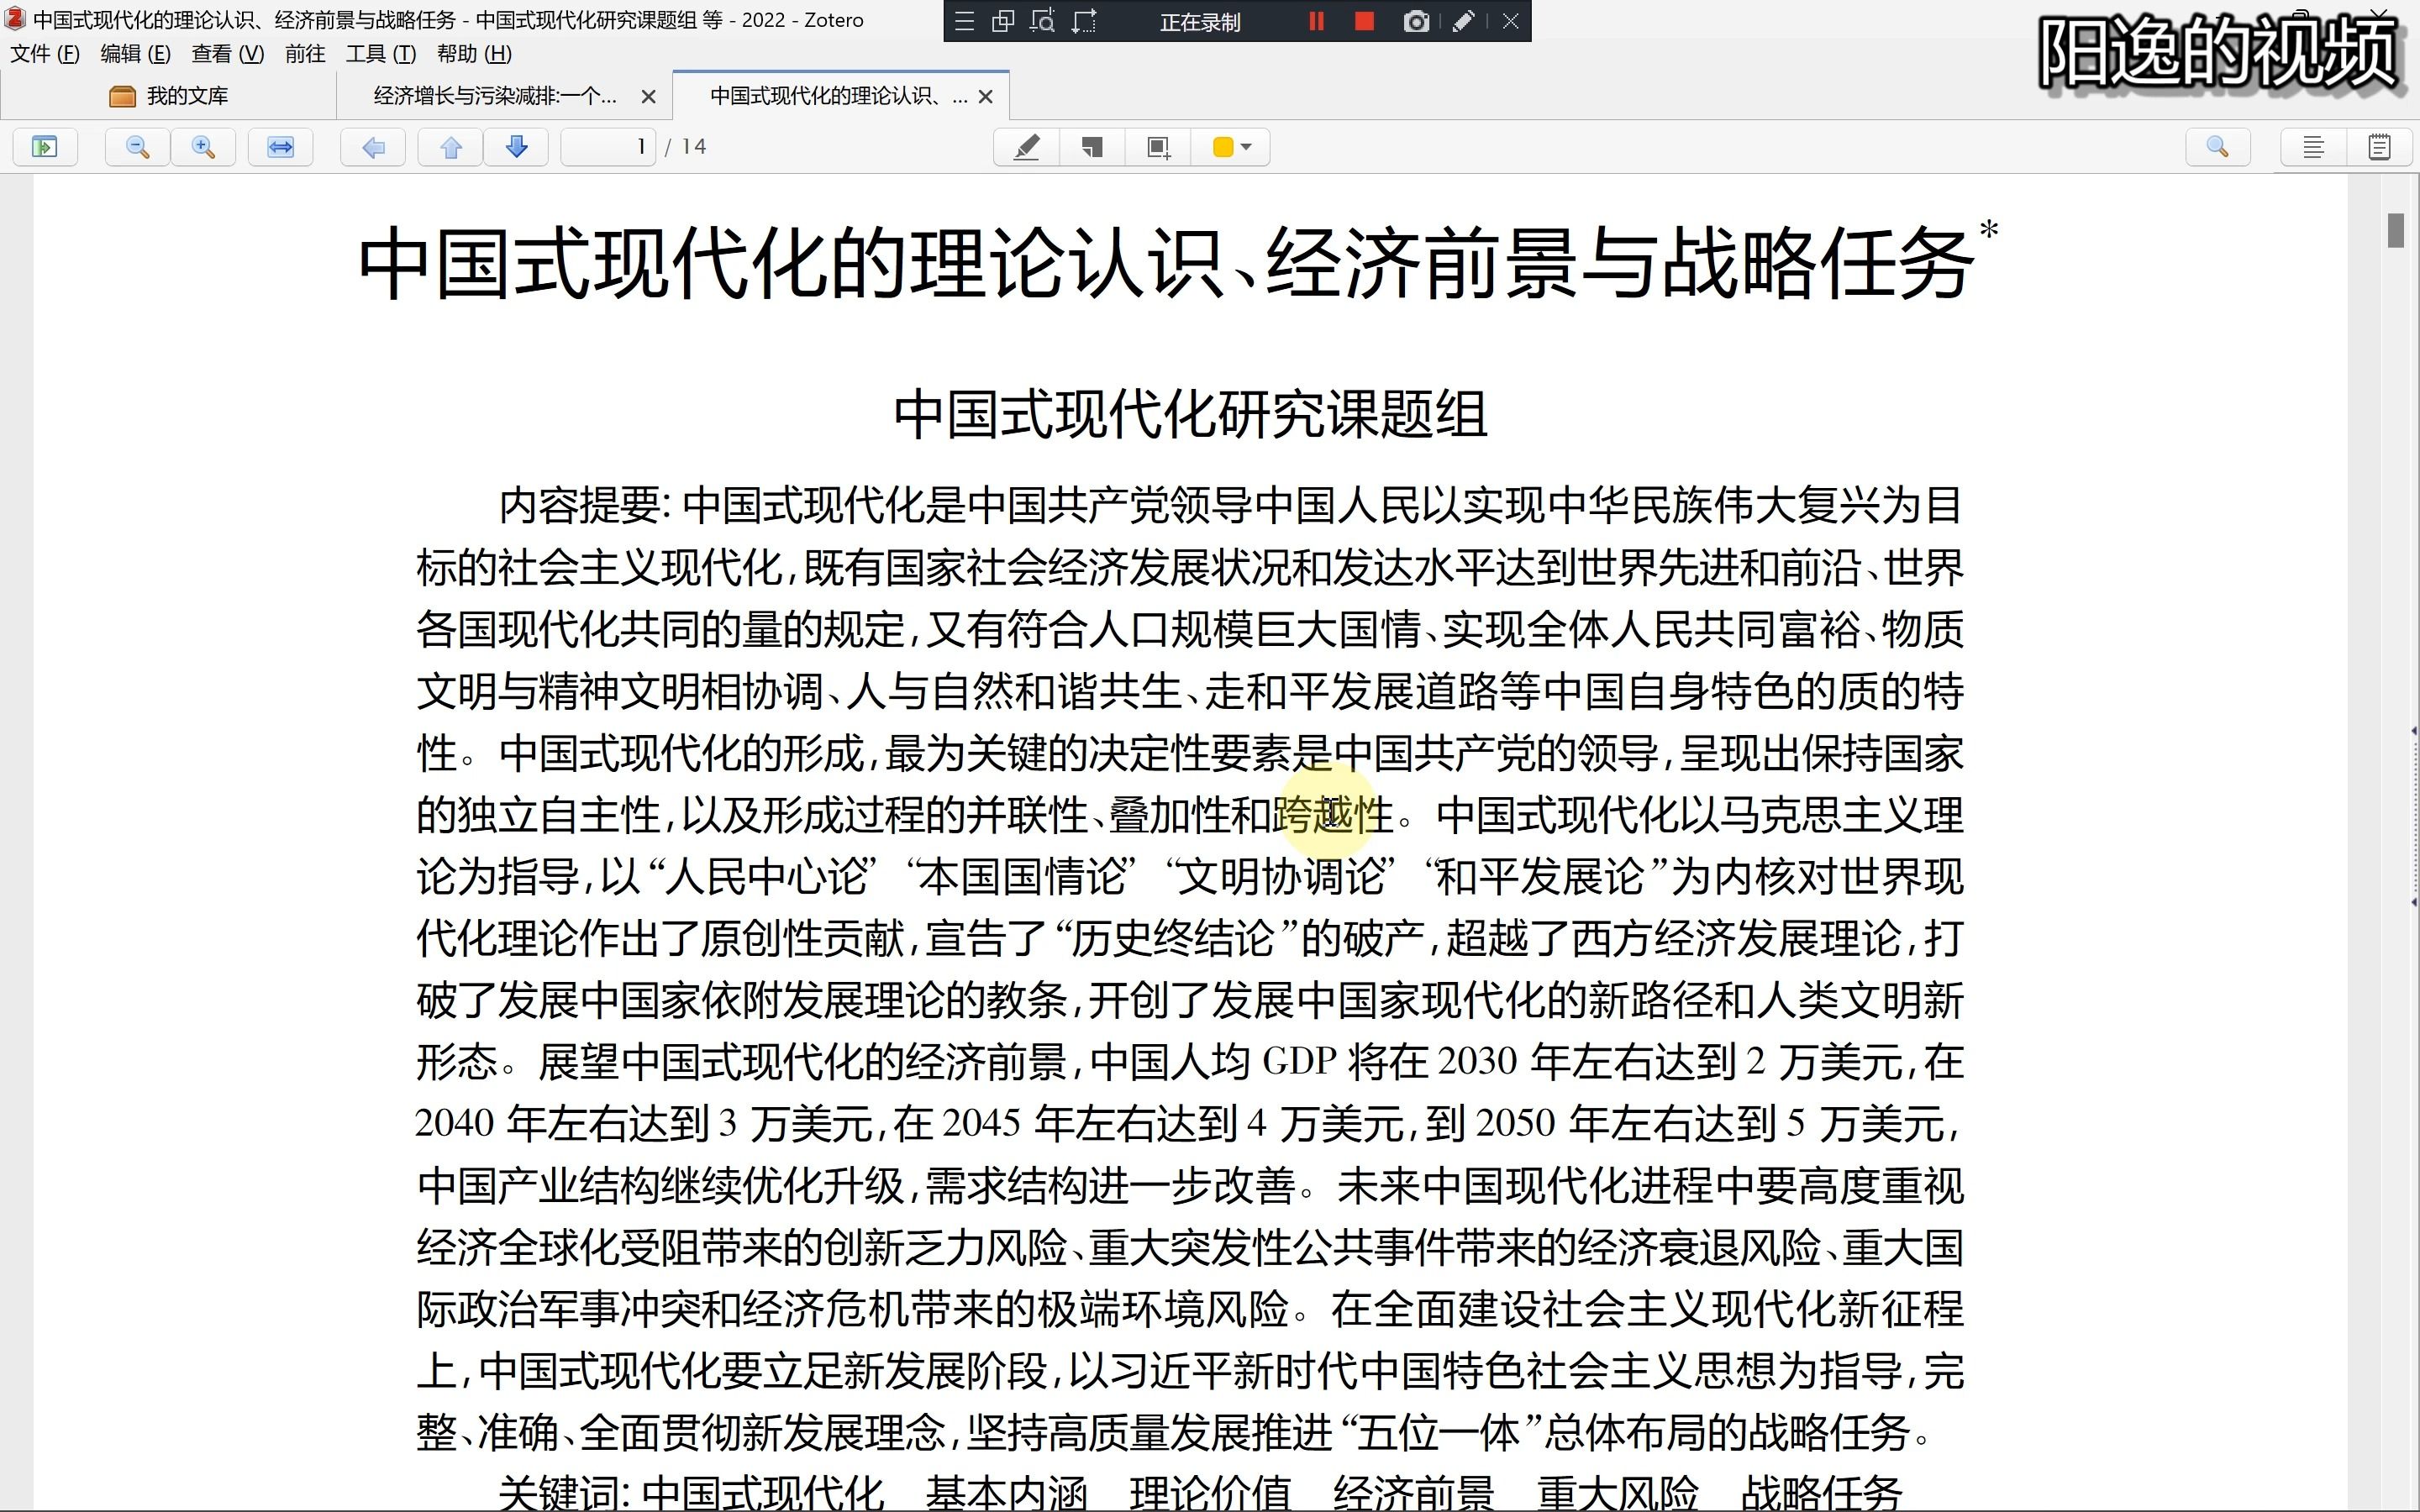Select the highlight annotation tool
The width and height of the screenshot is (2420, 1512).
tap(1025, 147)
